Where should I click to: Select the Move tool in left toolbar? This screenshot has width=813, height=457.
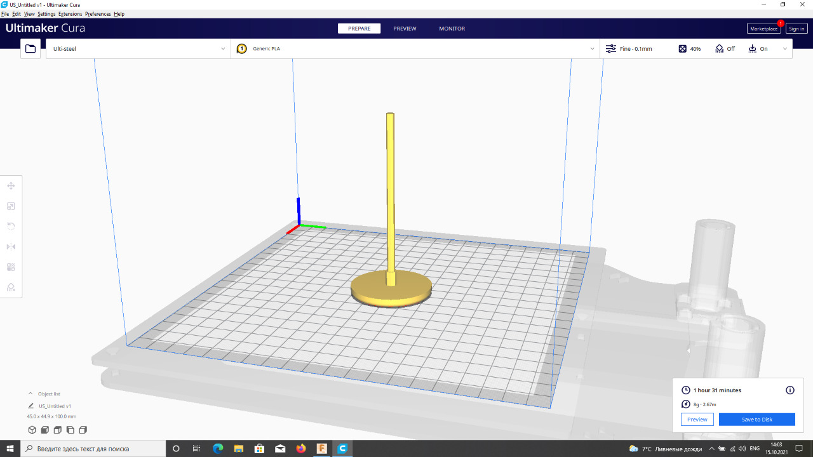tap(11, 186)
